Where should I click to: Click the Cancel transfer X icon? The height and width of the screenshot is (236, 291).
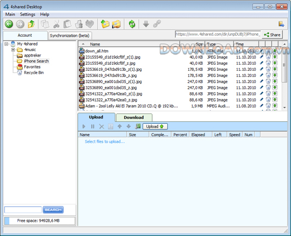coord(102,127)
